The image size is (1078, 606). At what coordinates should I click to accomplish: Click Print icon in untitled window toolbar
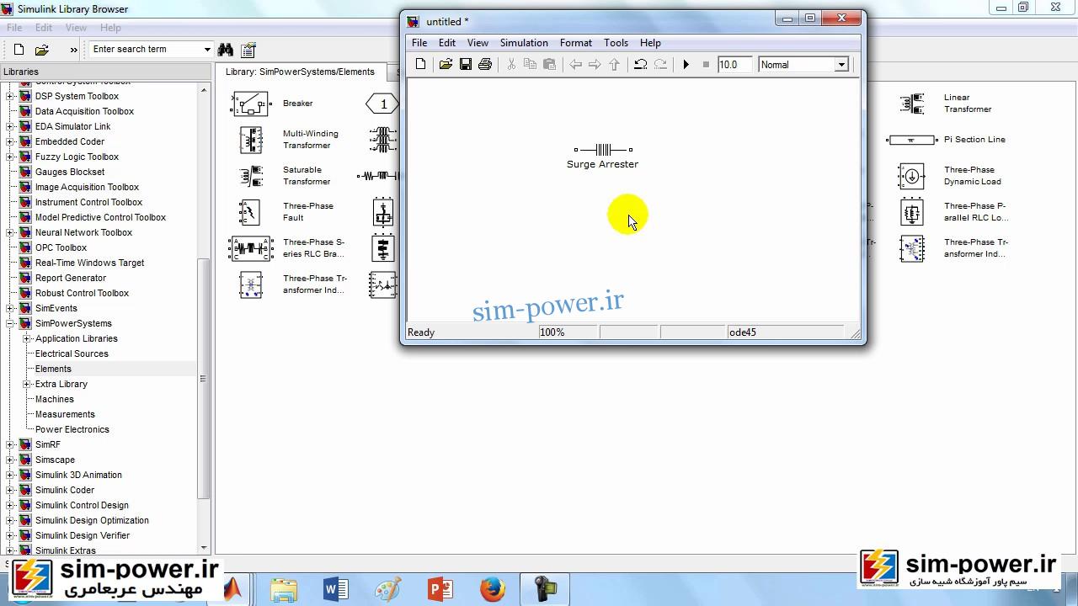485,65
